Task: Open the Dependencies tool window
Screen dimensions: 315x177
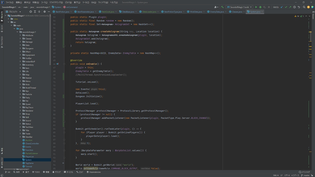Action: (x=94, y=172)
